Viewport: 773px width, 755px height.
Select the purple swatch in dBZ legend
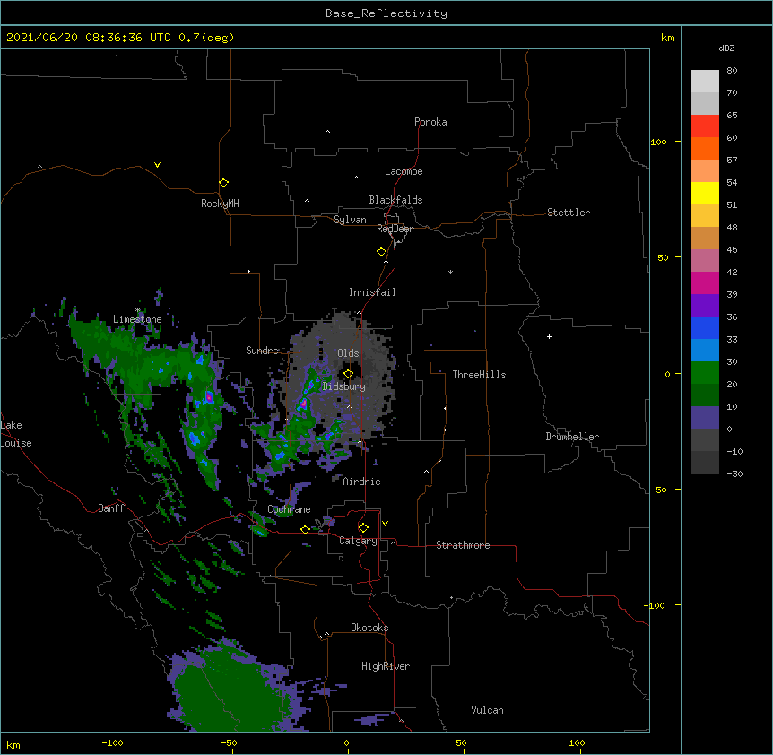(x=705, y=305)
